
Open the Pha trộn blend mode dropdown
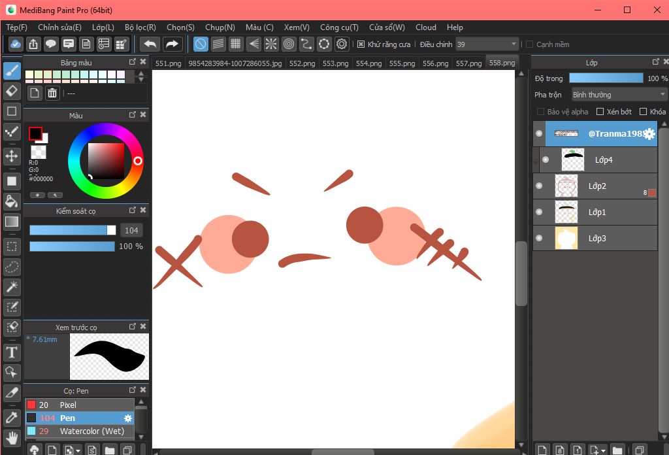point(619,95)
